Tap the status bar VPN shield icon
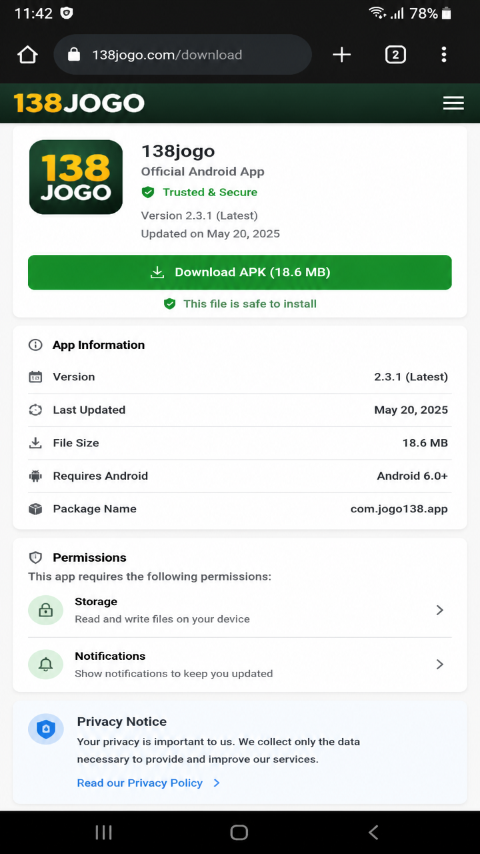The width and height of the screenshot is (480, 854). [67, 13]
